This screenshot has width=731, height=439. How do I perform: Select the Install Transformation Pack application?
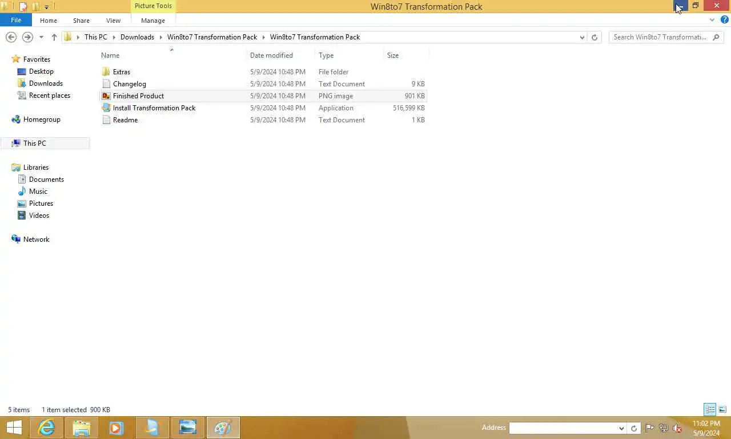click(154, 108)
